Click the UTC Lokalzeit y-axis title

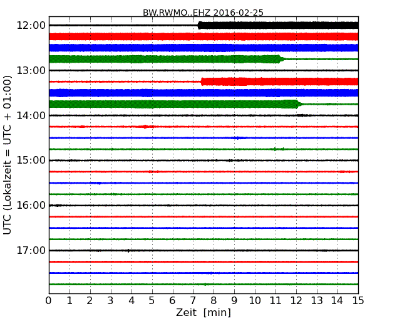[x=8, y=155]
